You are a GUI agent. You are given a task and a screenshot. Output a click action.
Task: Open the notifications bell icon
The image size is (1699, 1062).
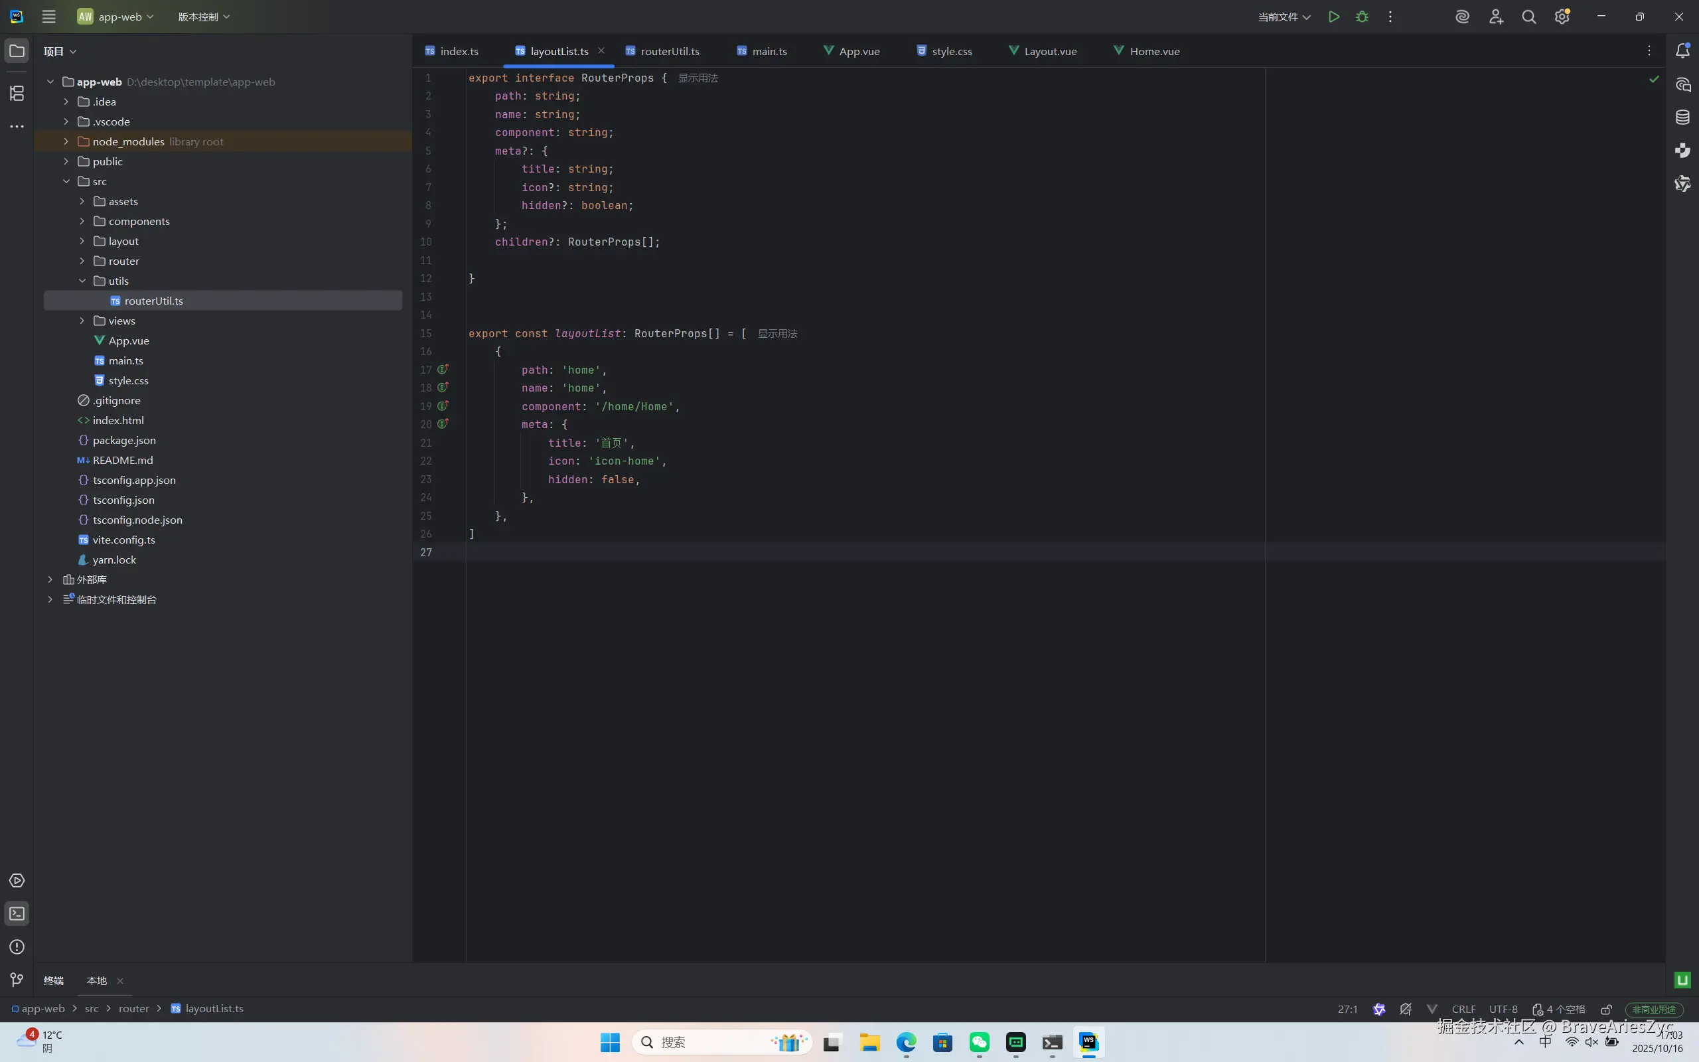click(x=1682, y=50)
